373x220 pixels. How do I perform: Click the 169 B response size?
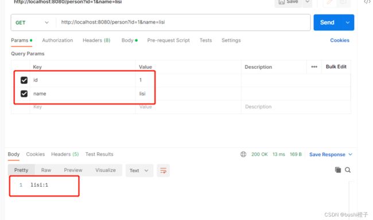coord(296,155)
